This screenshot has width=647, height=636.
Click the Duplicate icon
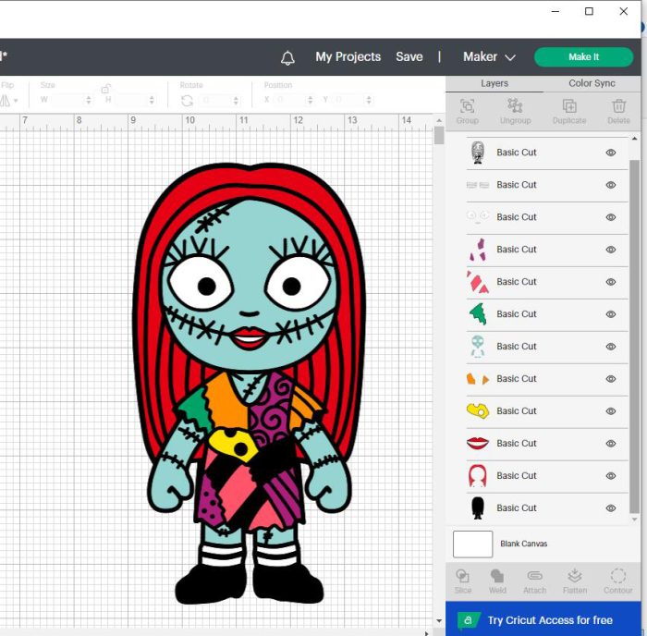[x=569, y=106]
